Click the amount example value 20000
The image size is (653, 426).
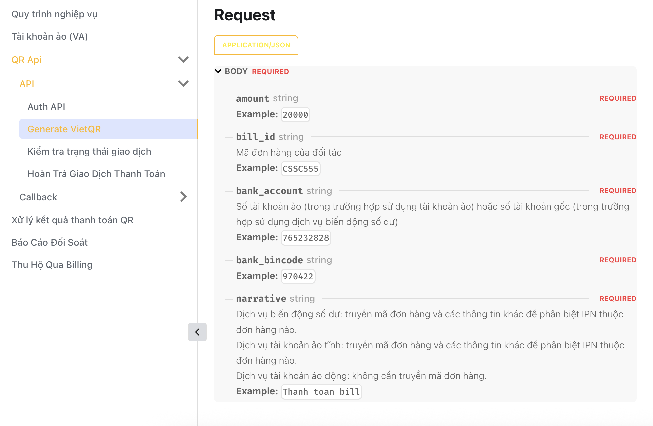pos(295,115)
